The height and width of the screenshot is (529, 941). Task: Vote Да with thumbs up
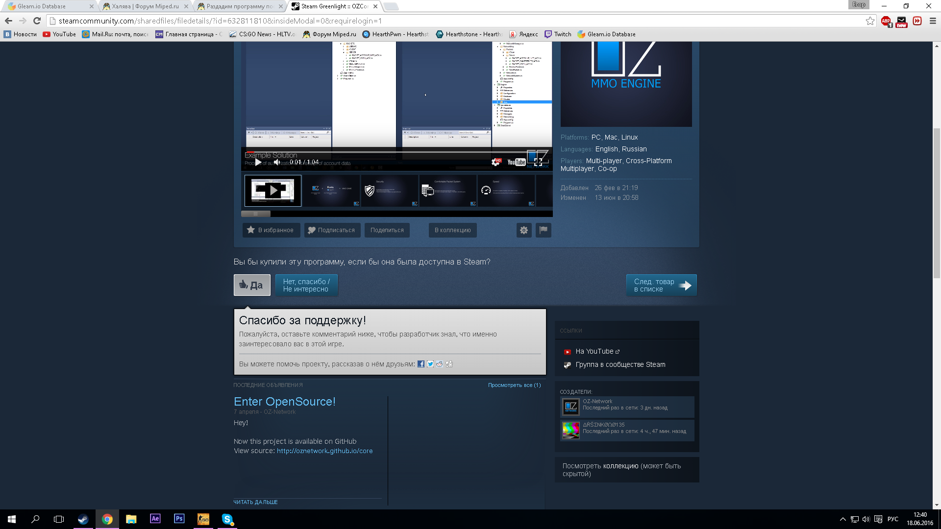[x=252, y=285]
